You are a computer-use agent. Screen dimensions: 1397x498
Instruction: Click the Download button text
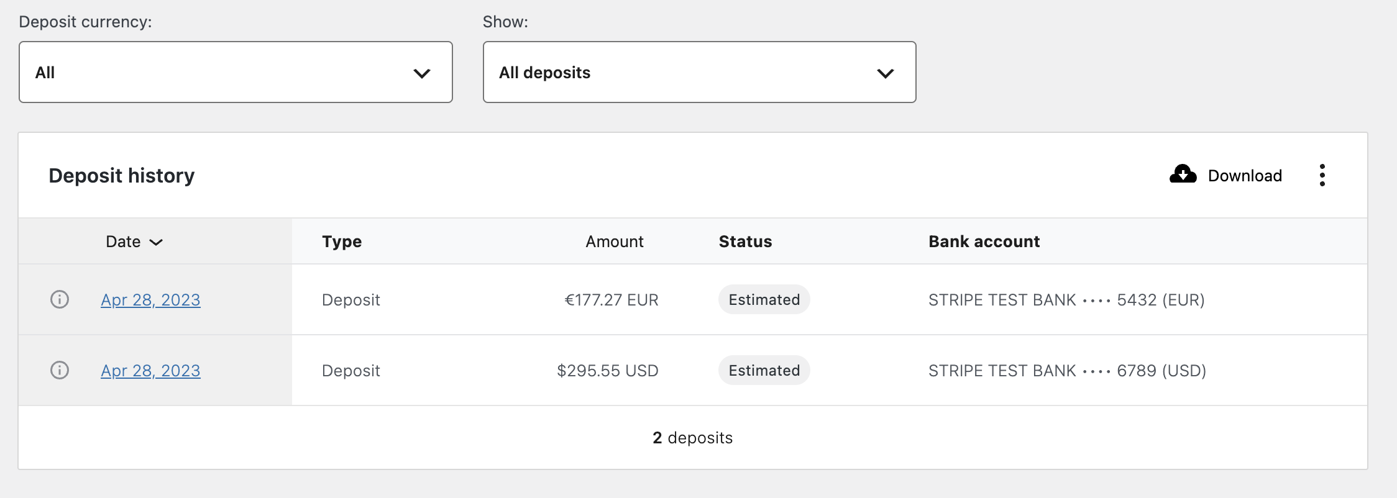tap(1245, 176)
